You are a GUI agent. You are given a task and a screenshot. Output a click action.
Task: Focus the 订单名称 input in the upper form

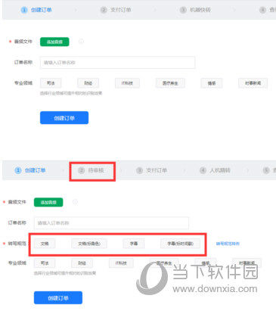[117, 62]
